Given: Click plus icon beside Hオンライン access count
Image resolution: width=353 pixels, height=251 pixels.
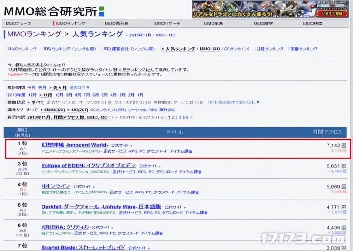Looking at the screenshot, I should [344, 187].
